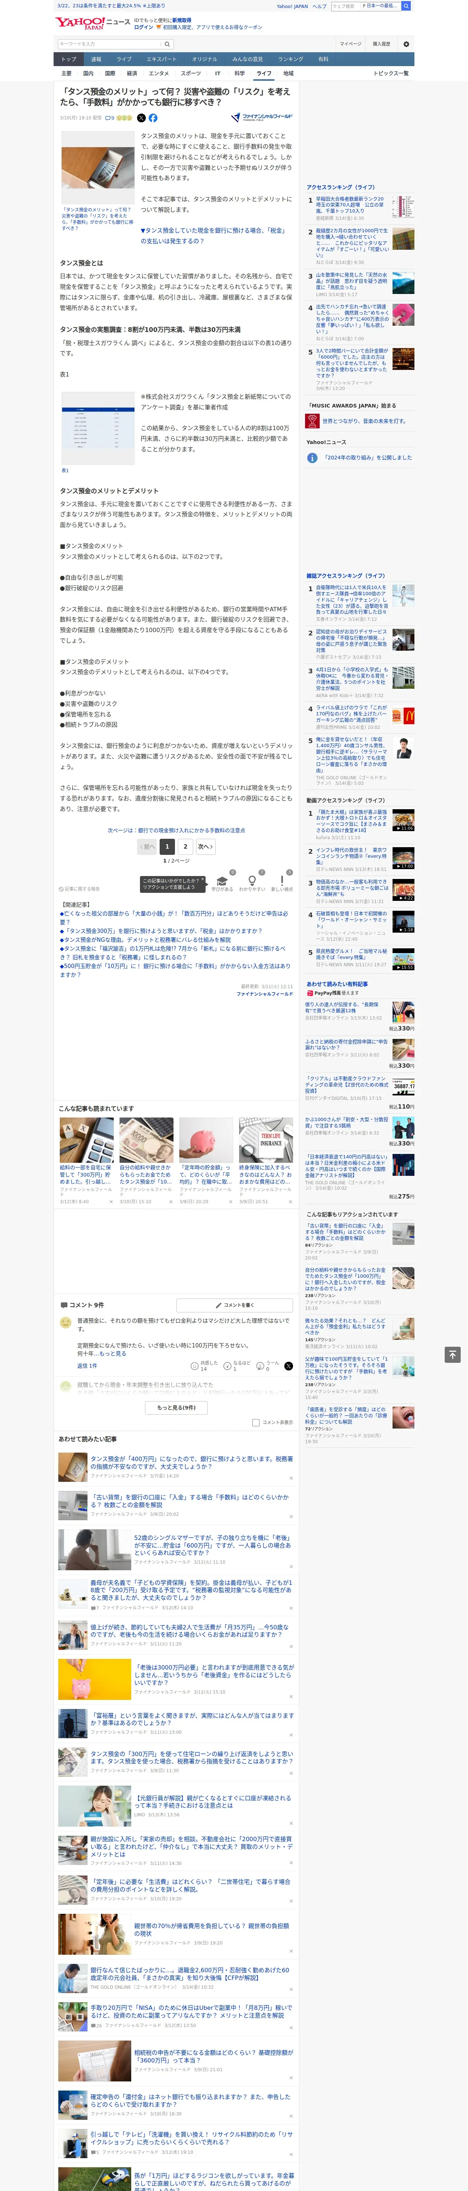The height and width of the screenshot is (2191, 468).
Task: Click the もっと見る(9件) comments button
Action: click(x=177, y=1408)
